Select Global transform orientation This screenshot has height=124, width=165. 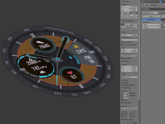(125, 13)
